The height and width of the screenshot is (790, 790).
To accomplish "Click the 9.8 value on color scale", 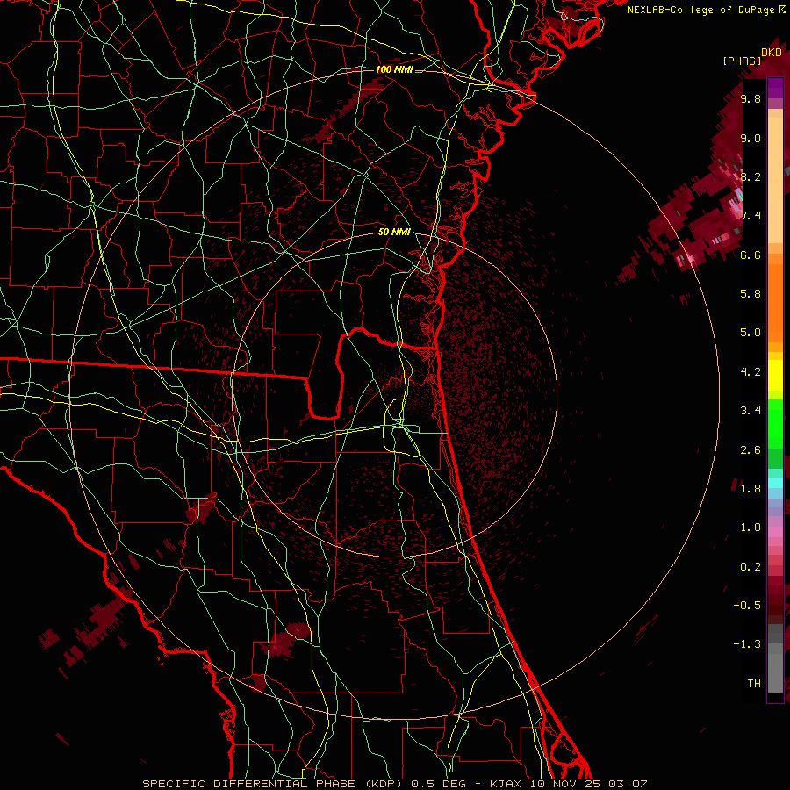I will point(750,98).
